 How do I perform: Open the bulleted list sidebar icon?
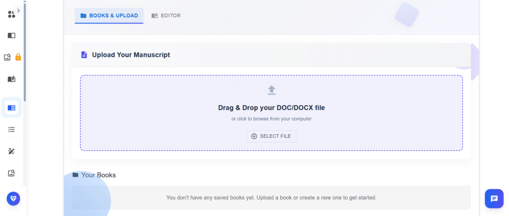(x=11, y=129)
